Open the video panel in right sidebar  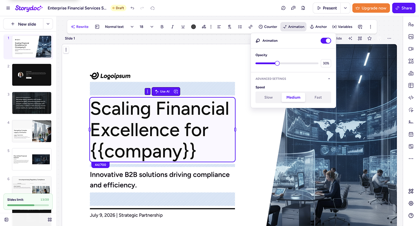point(411,49)
